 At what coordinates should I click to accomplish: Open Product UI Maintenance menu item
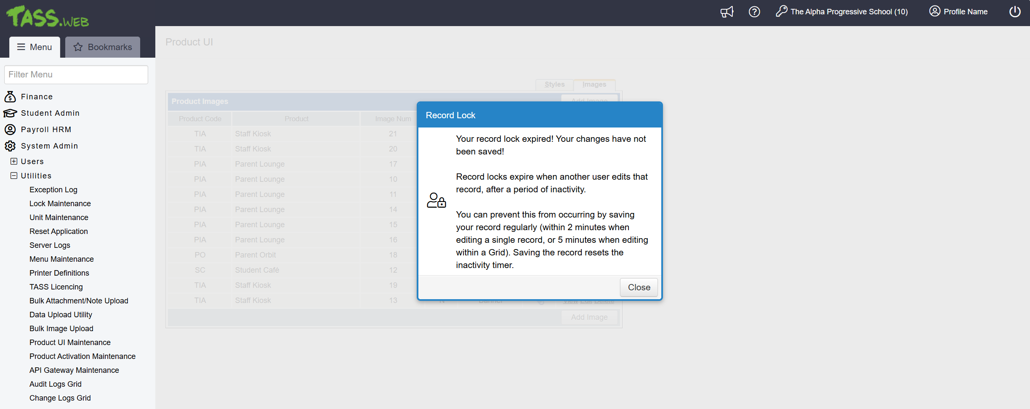click(x=70, y=343)
